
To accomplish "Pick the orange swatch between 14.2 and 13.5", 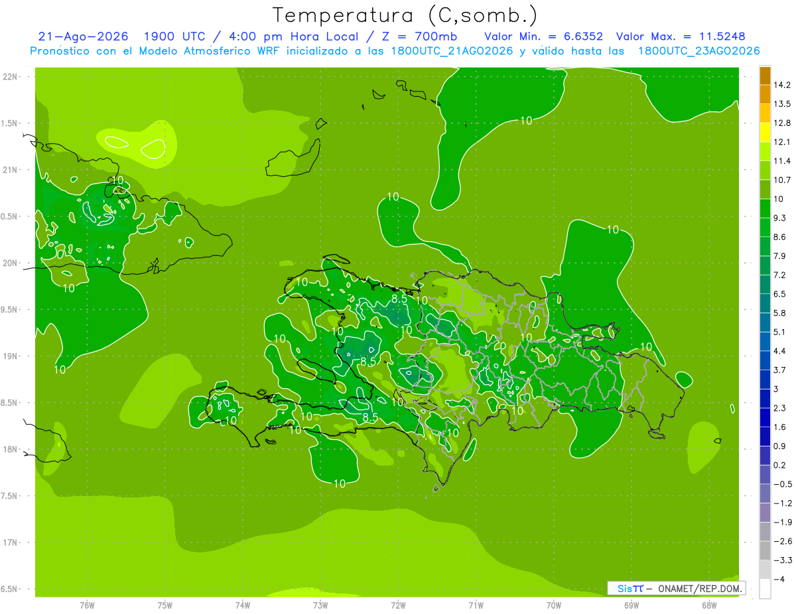I will [x=765, y=95].
